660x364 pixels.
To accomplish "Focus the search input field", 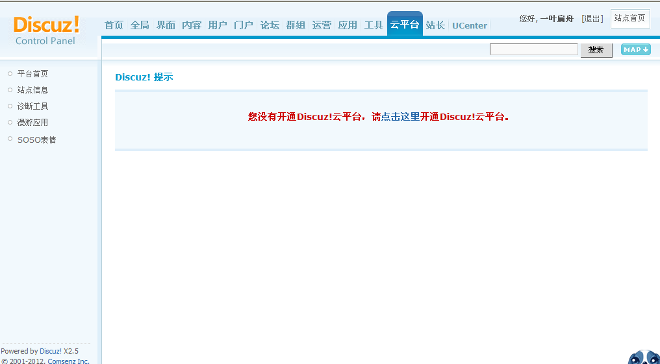I will click(534, 49).
